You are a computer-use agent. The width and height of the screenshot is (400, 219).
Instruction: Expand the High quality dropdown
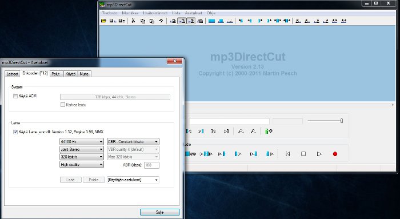click(81, 165)
